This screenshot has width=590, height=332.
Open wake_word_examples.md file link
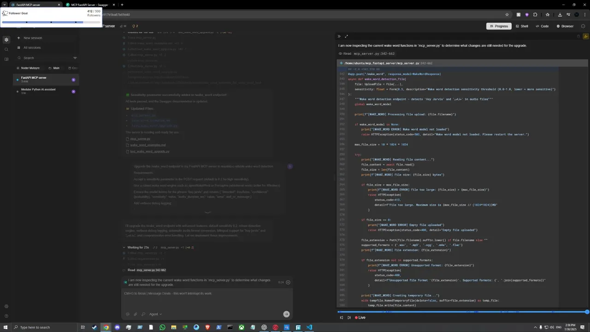pos(148,145)
